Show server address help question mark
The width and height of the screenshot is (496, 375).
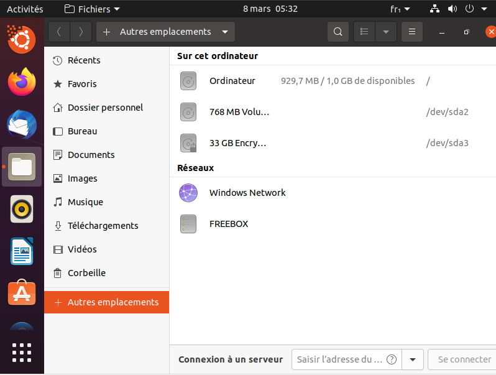392,359
